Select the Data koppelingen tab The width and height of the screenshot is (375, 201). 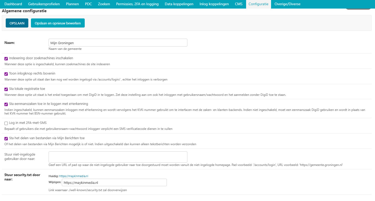coord(179,4)
